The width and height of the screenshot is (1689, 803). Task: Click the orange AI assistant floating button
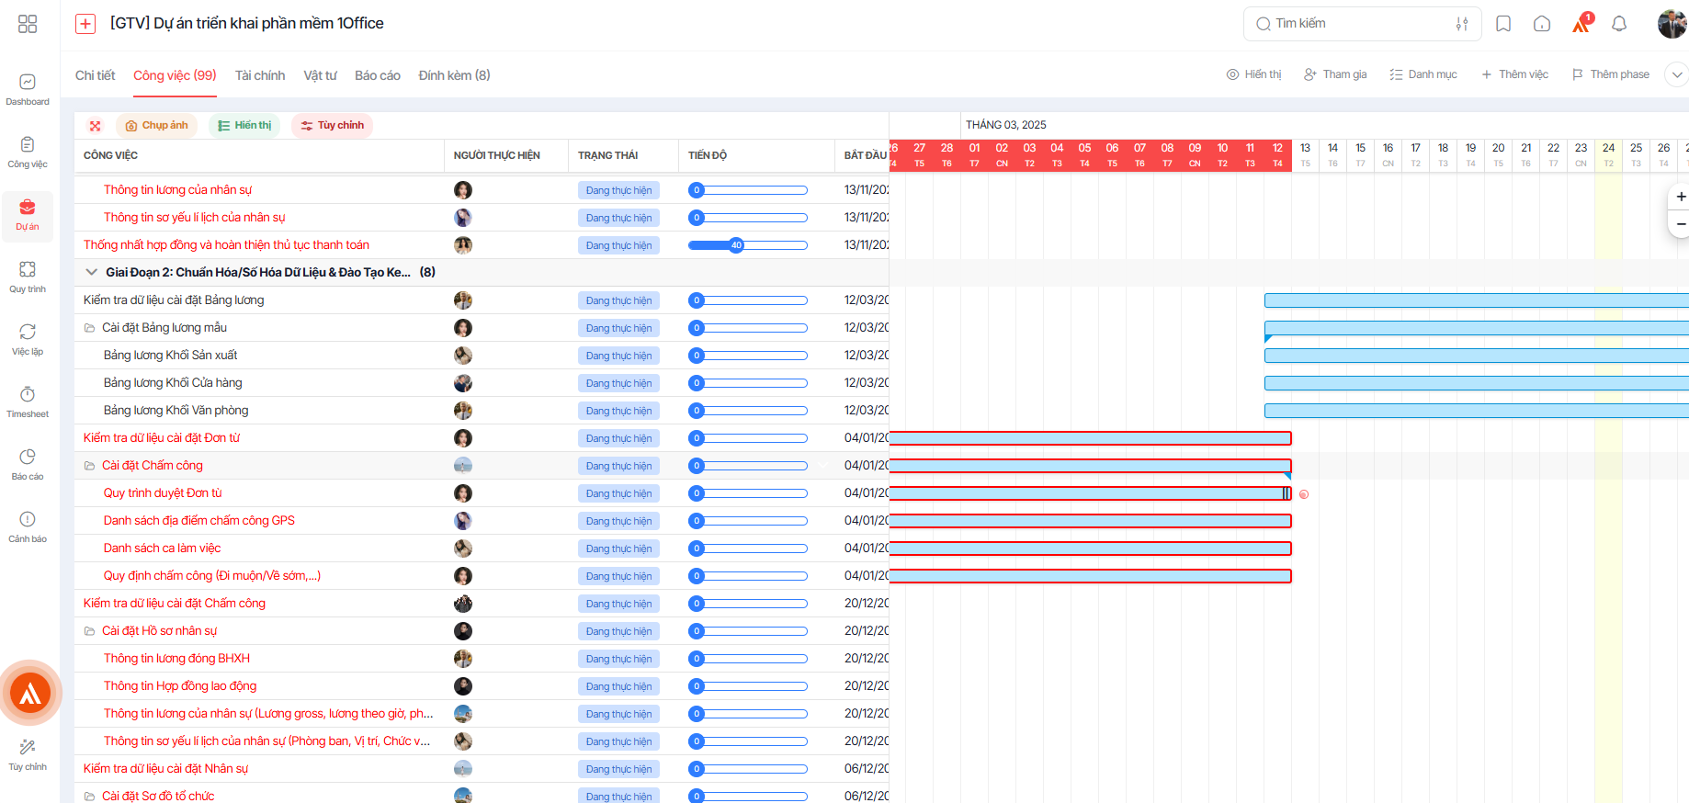point(30,693)
